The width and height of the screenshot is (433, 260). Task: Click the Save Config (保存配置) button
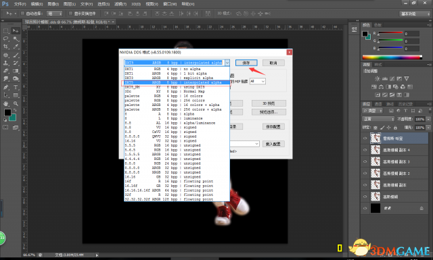click(x=273, y=126)
